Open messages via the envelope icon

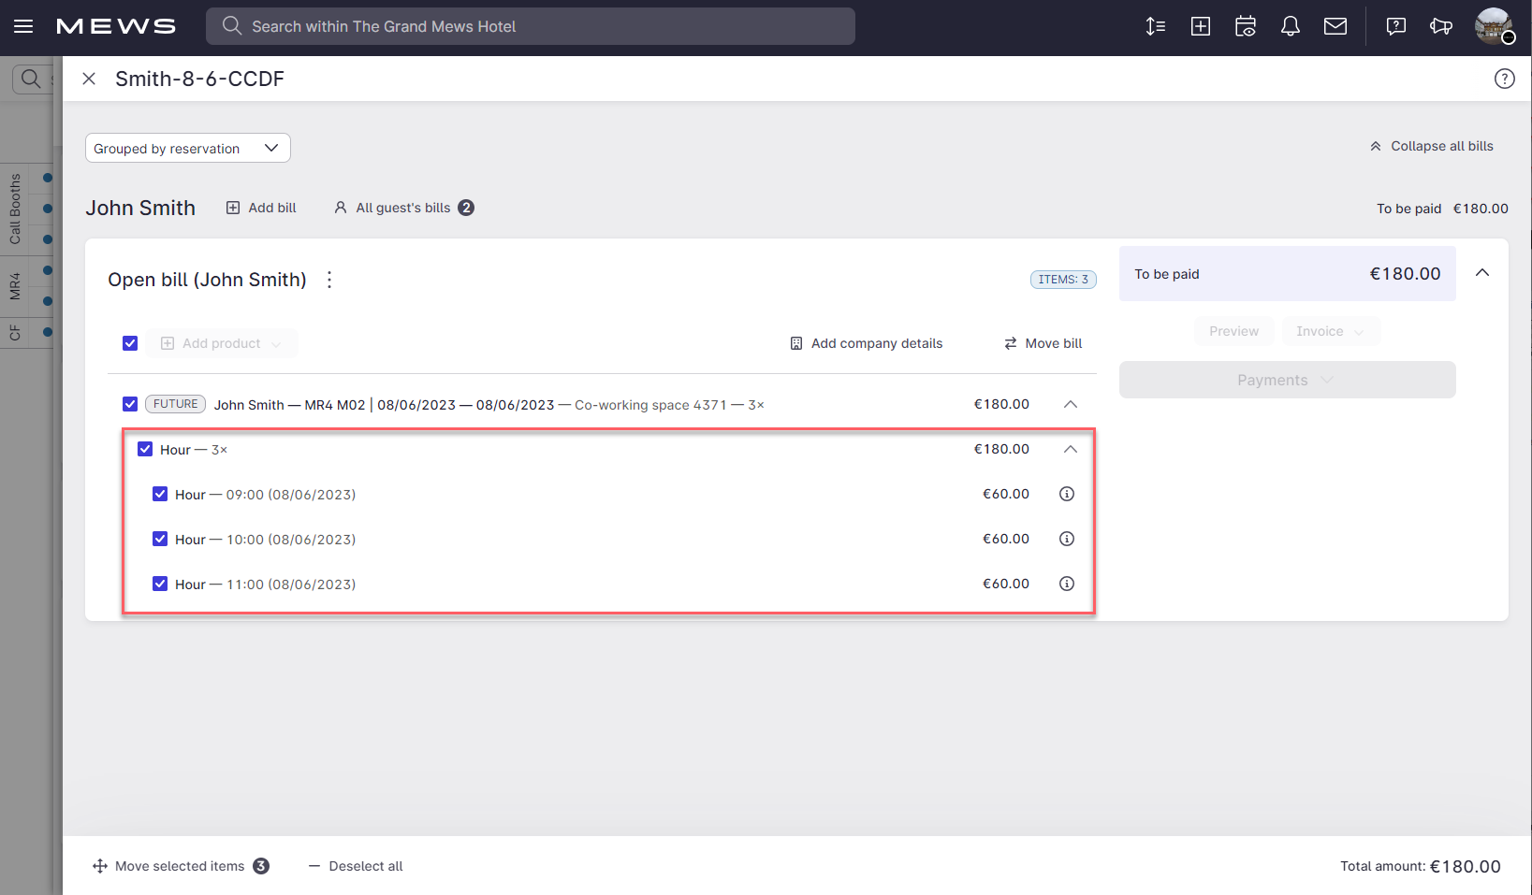(x=1335, y=26)
